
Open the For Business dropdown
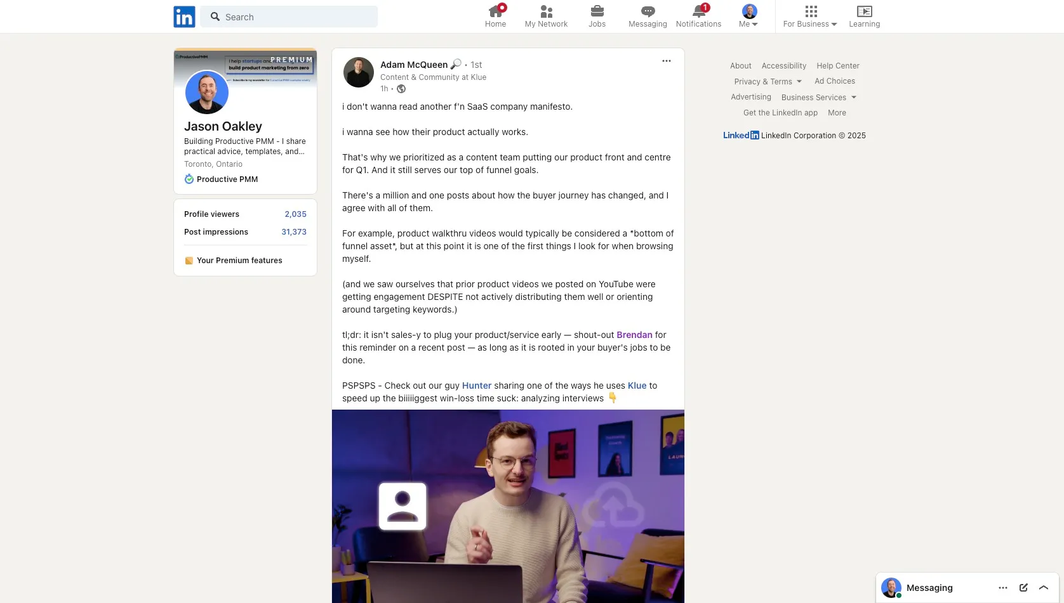809,16
